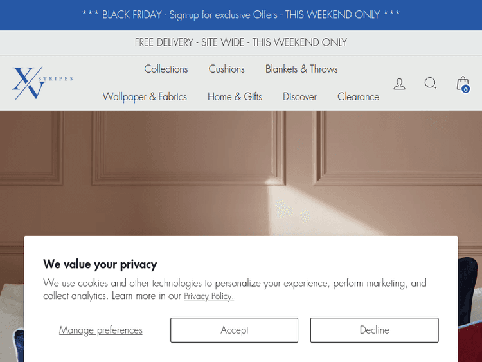This screenshot has height=362, width=482.
Task: Click the 'We value your privacy' heading
Action: click(100, 264)
